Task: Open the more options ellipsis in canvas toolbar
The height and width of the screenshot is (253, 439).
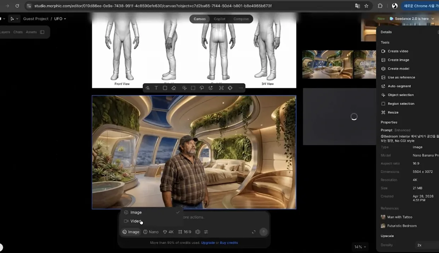Action: (x=241, y=88)
